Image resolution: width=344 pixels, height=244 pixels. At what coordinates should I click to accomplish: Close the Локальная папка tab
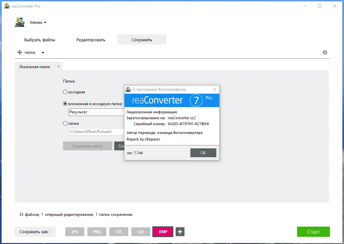(x=58, y=66)
